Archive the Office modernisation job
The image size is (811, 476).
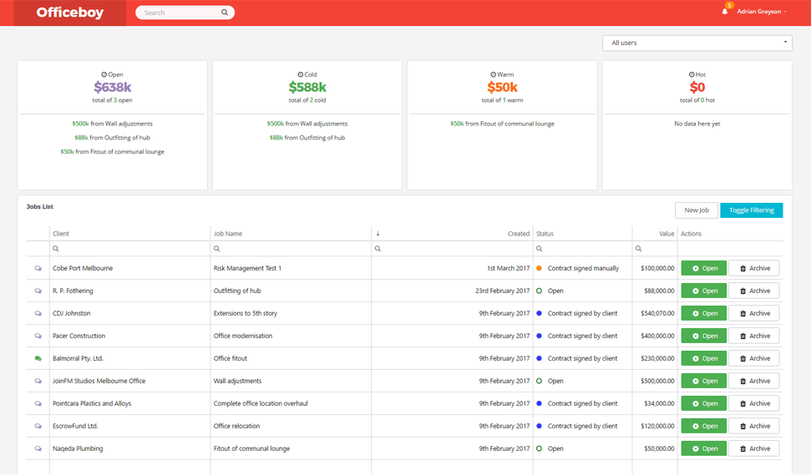(753, 336)
